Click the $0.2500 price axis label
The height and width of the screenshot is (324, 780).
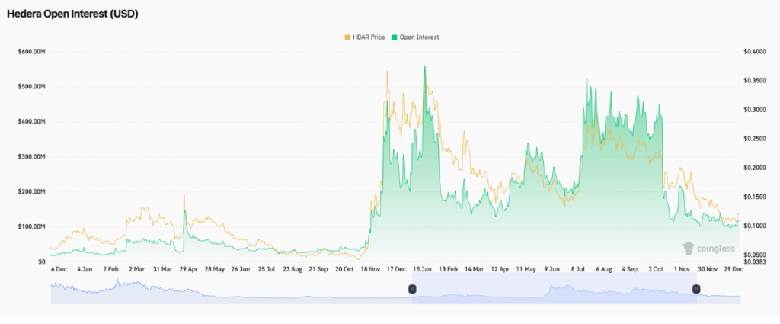click(x=755, y=139)
